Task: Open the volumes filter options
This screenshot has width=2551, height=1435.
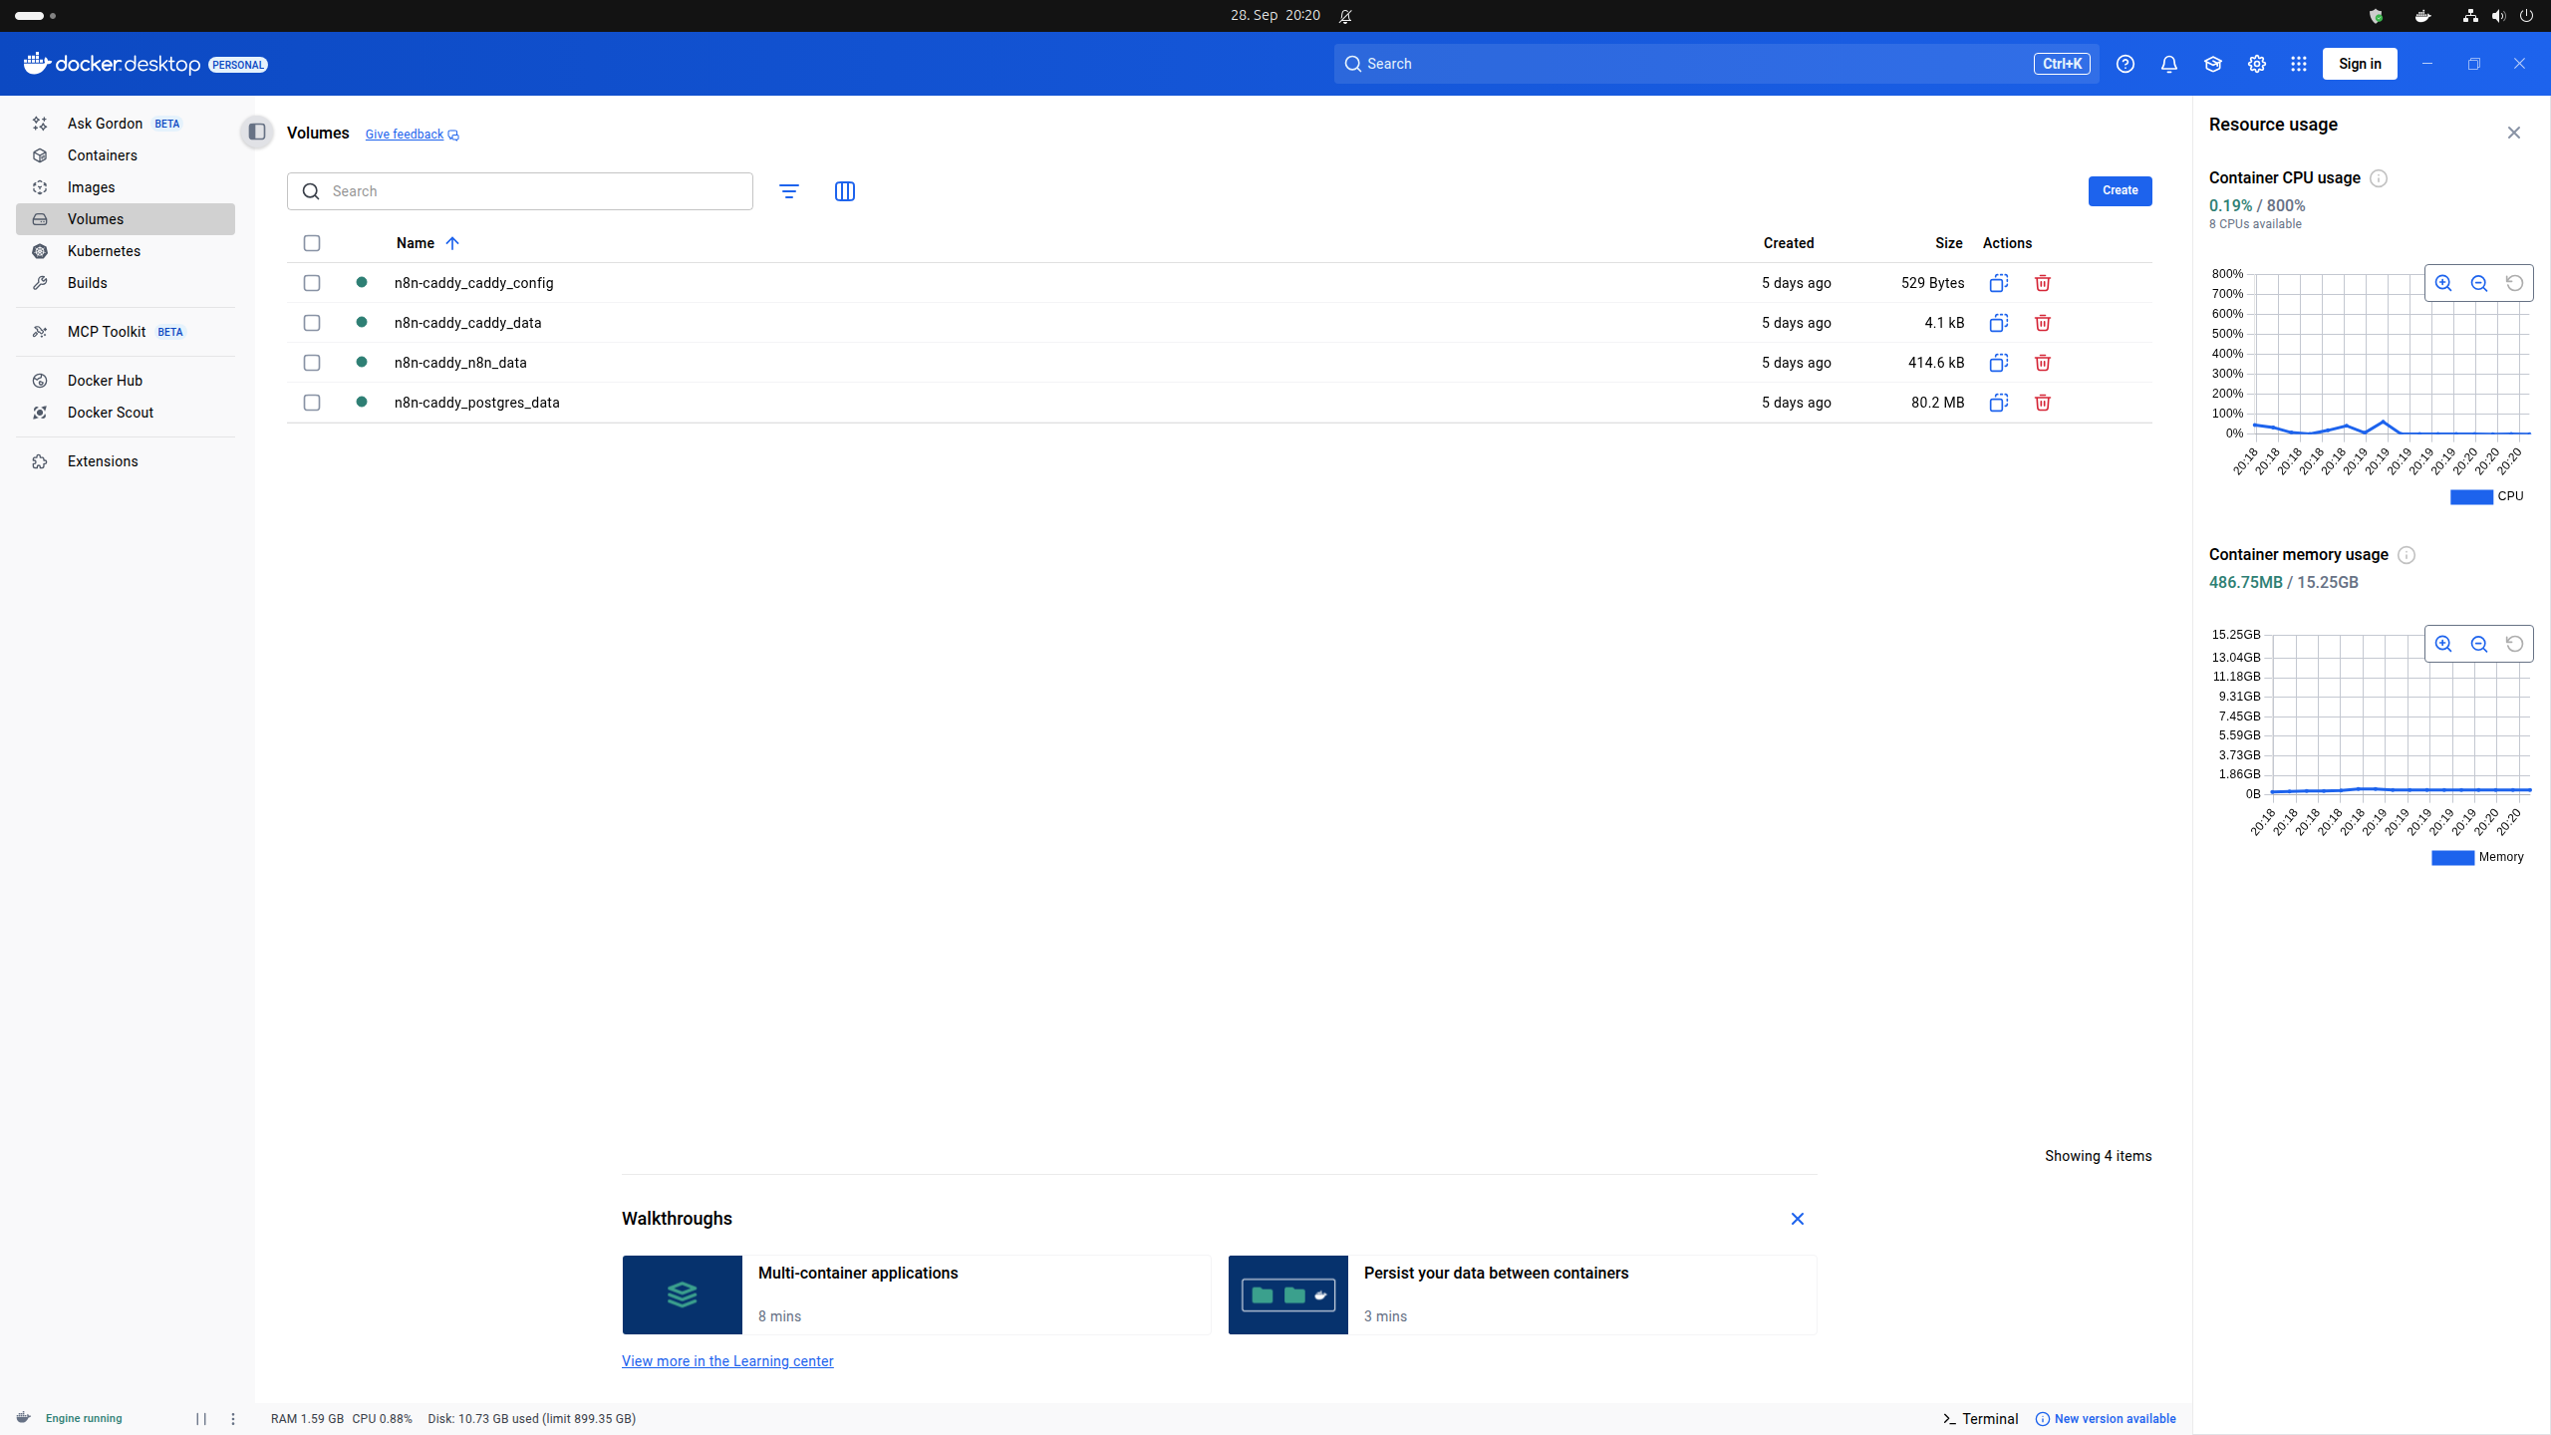Action: pos(788,190)
